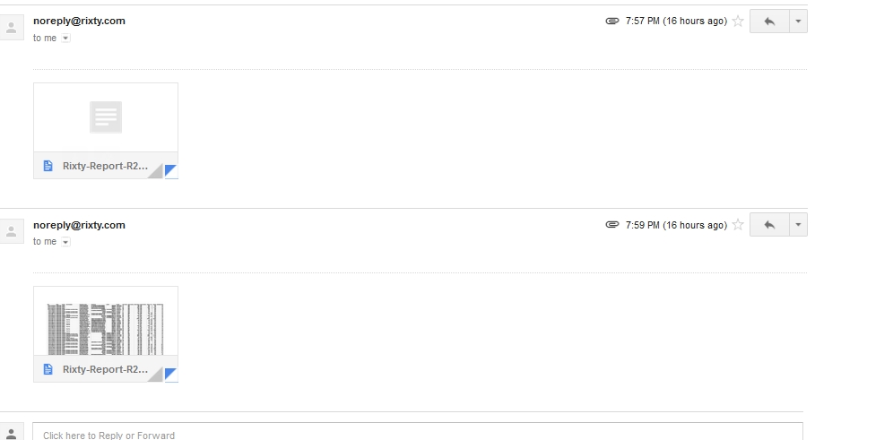This screenshot has width=893, height=440.
Task: Show details dropdown of first email recipient
Action: pos(65,39)
